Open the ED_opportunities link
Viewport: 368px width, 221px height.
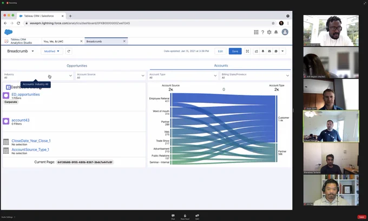click(25, 94)
